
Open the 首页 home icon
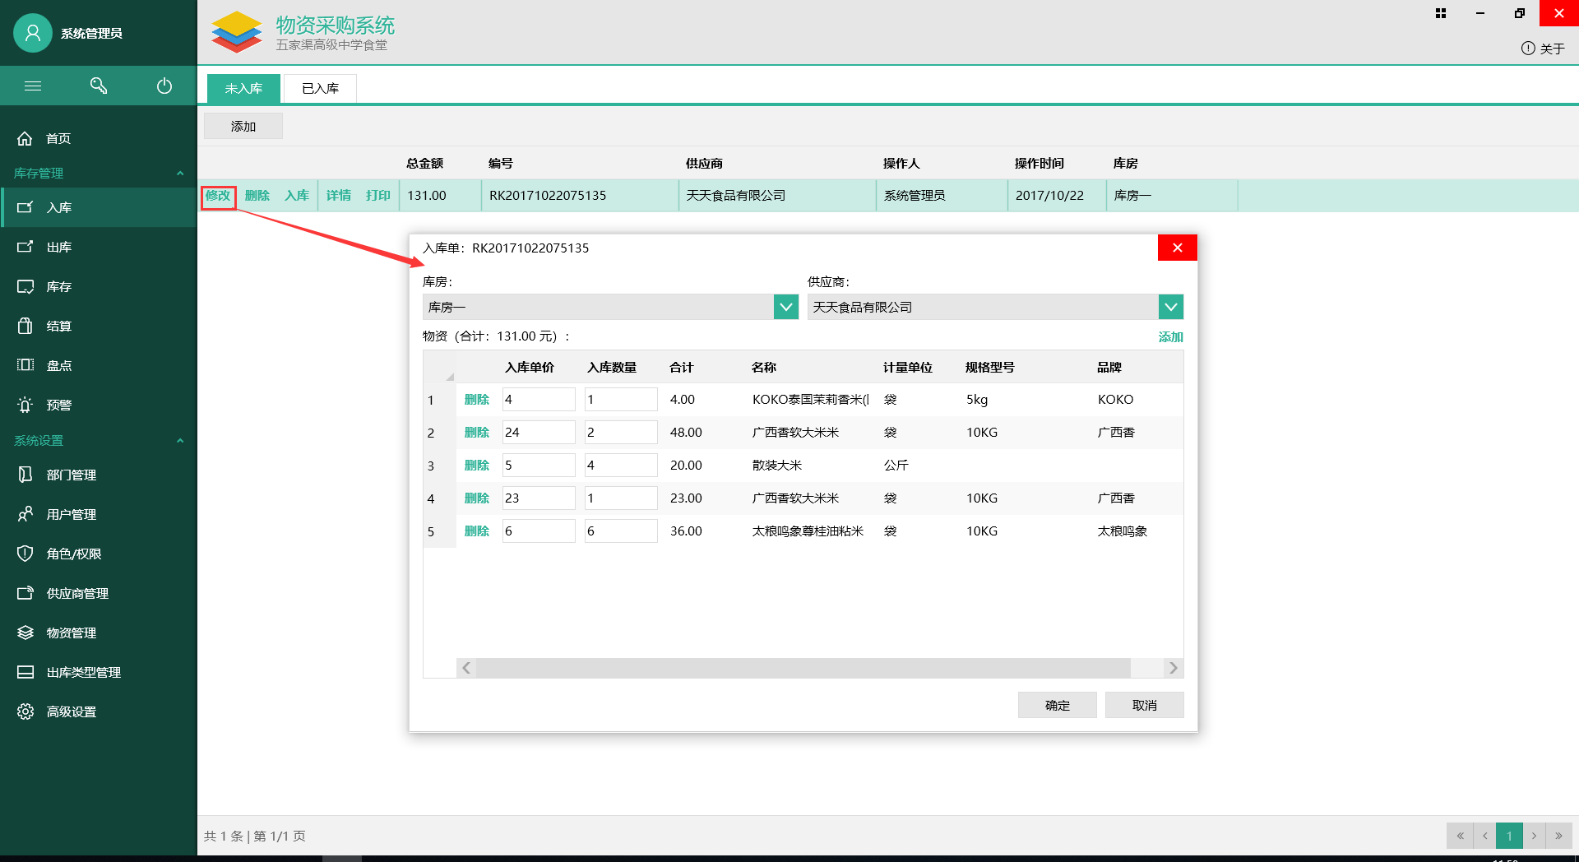(x=25, y=138)
